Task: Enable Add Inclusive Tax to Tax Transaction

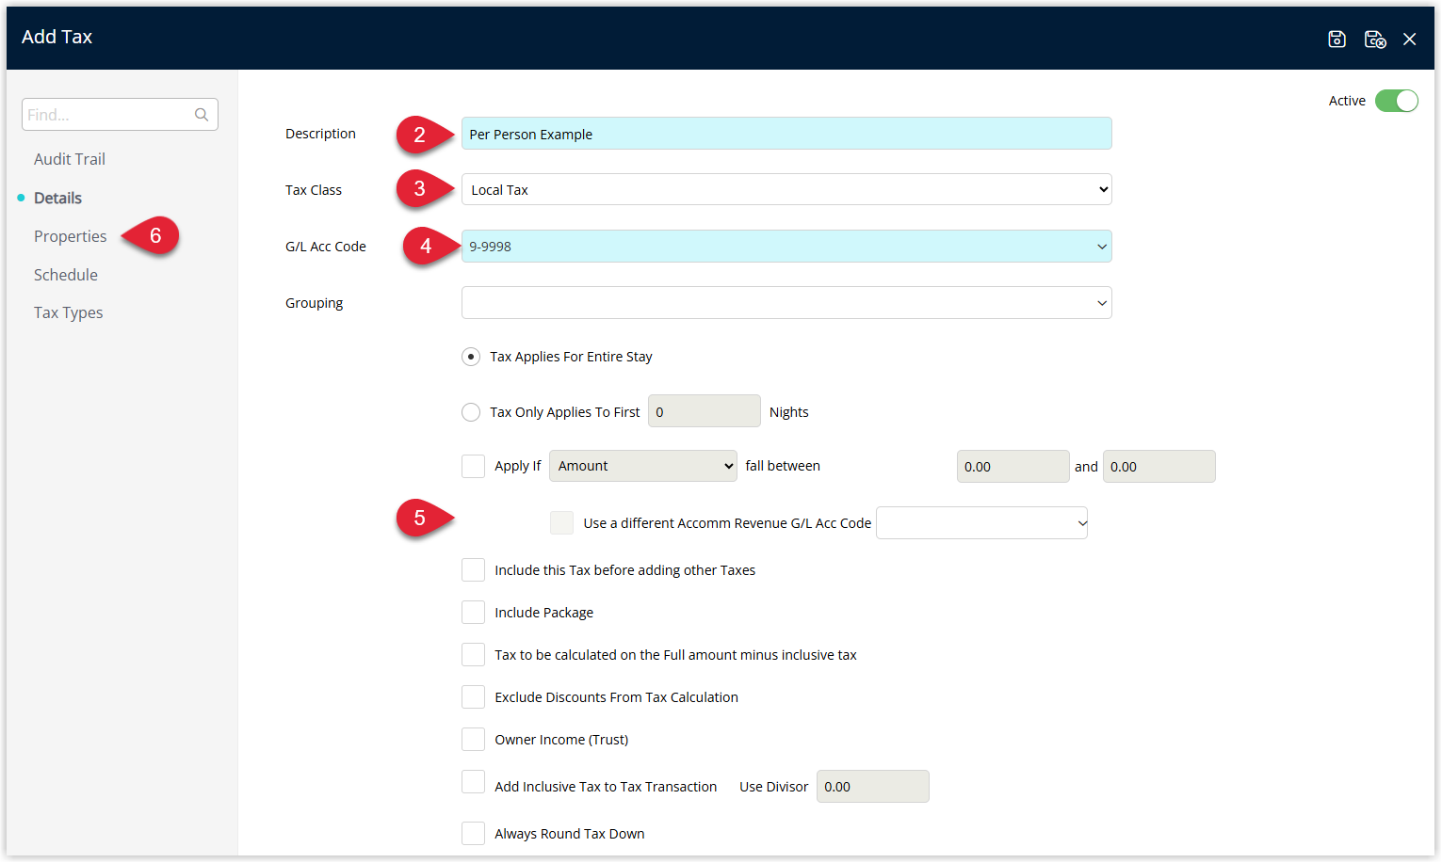Action: pos(473,781)
